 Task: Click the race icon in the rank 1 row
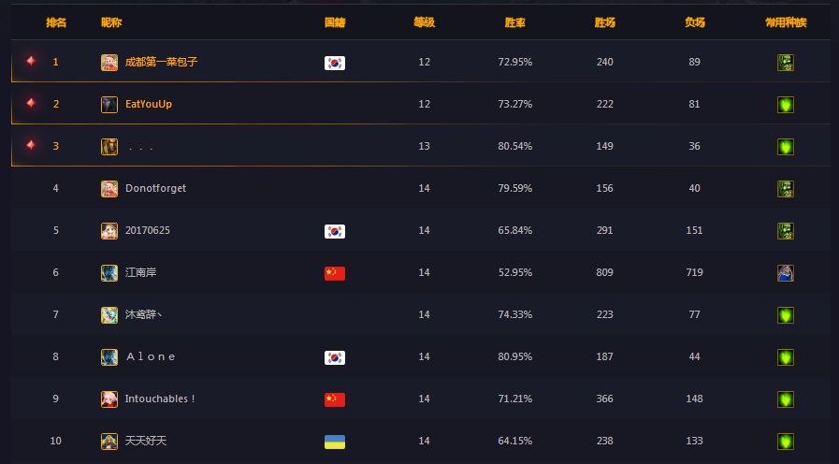pos(785,63)
